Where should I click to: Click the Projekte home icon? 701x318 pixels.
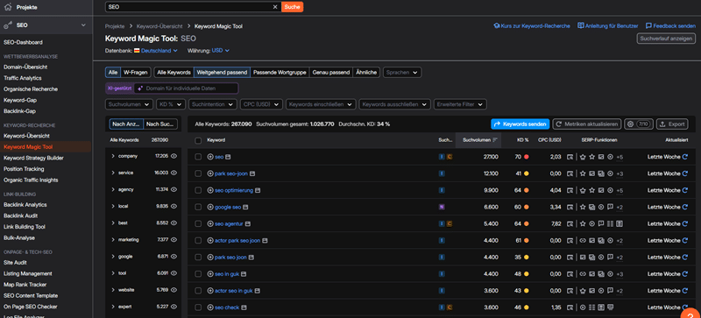(8, 7)
